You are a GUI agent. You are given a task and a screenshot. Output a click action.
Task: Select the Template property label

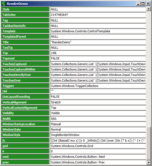(x=25, y=31)
